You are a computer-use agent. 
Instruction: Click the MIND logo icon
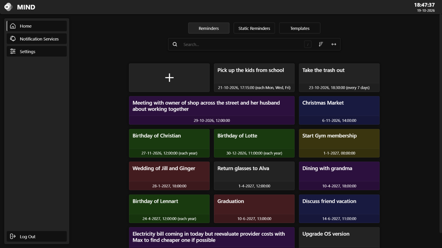click(x=8, y=7)
